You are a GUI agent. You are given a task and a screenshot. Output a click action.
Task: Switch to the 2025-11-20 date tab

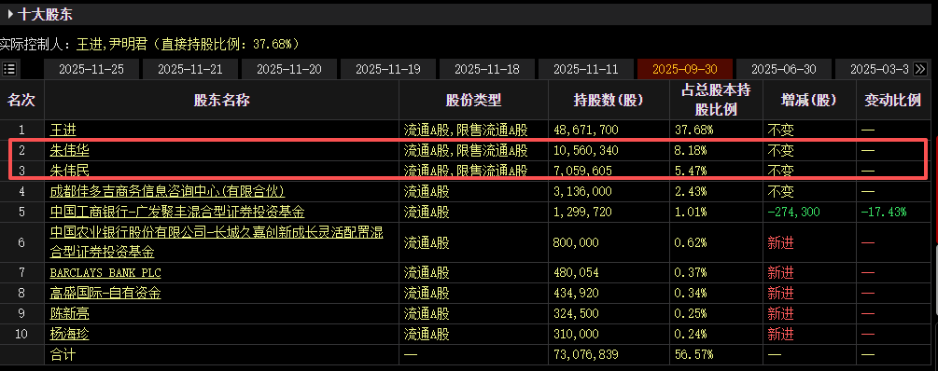pos(289,69)
